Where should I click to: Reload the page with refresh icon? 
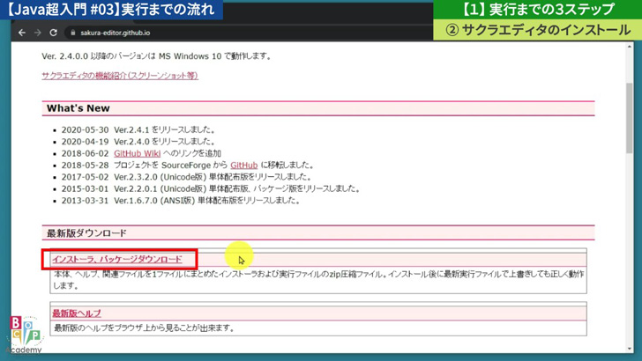53,33
